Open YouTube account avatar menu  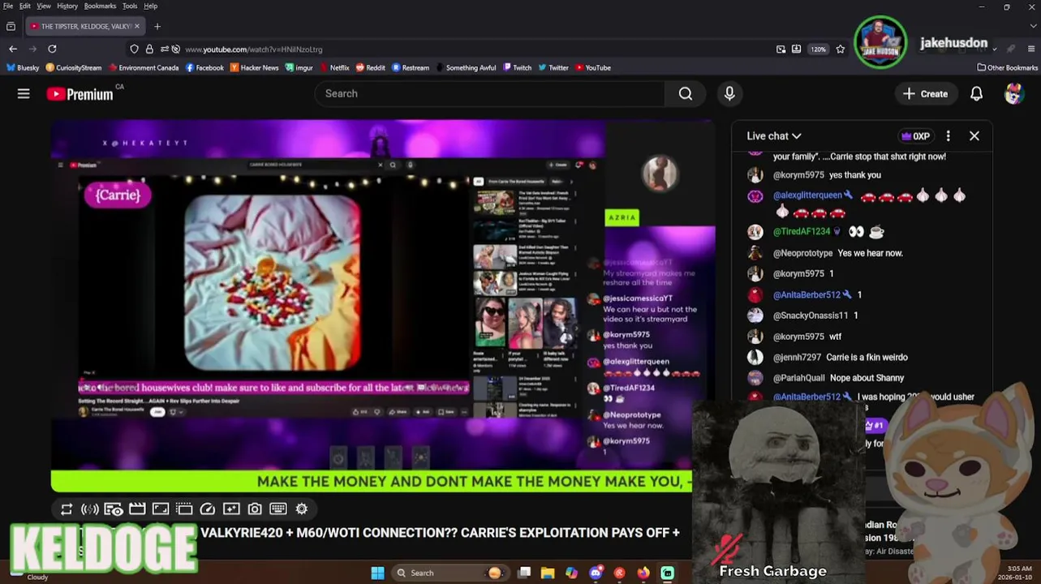pyautogui.click(x=1013, y=94)
